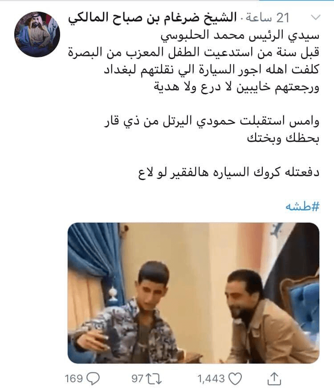Viewport: 334px width, 388px height.
Task: Click the line ورجعتهم خايبين لا درع
Action: click(237, 87)
